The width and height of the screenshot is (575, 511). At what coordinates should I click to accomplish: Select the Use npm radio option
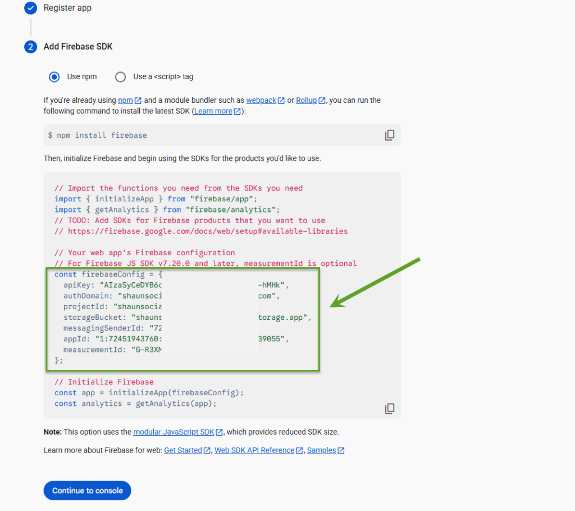(x=54, y=76)
